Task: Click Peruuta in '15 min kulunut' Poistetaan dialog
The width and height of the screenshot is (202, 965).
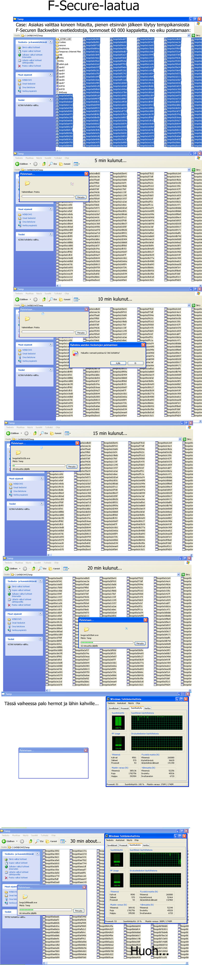Action: (72, 467)
